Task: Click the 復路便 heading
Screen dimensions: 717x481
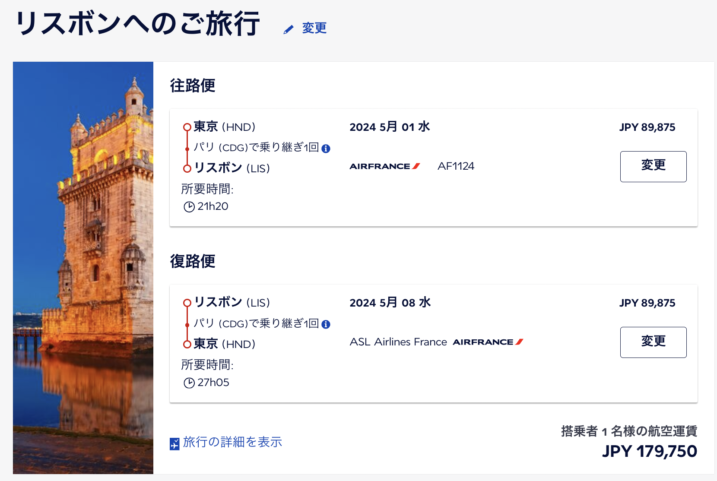Action: pyautogui.click(x=193, y=261)
